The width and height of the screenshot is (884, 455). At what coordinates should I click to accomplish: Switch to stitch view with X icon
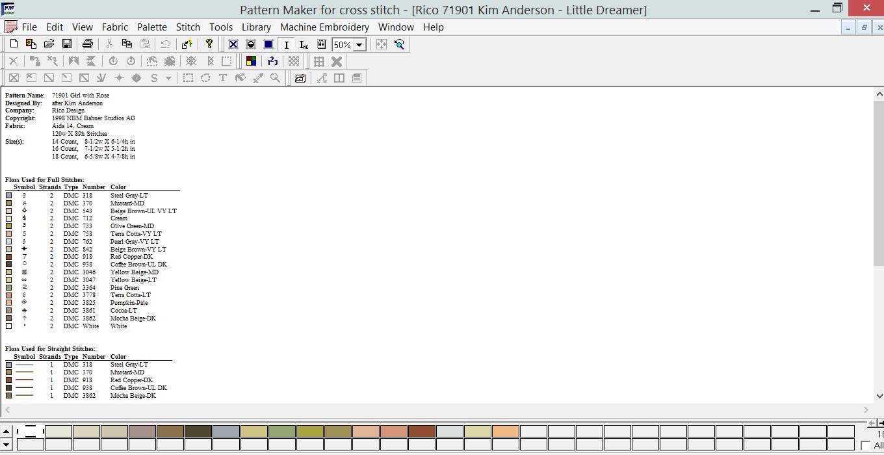(233, 44)
